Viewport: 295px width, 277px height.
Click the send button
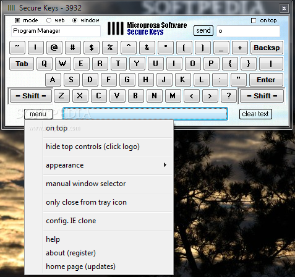tap(203, 31)
